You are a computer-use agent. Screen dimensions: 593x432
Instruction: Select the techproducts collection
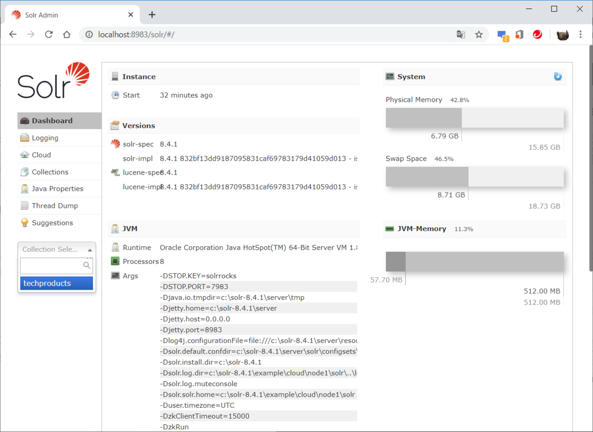click(56, 283)
